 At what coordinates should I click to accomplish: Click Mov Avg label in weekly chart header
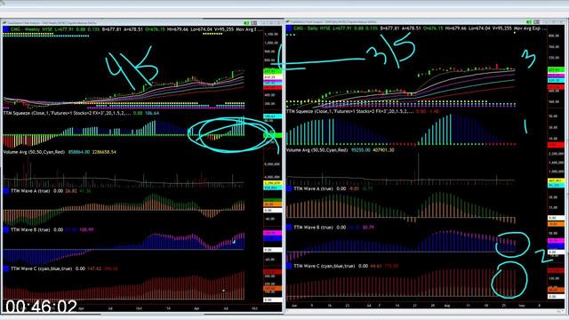pyautogui.click(x=246, y=29)
